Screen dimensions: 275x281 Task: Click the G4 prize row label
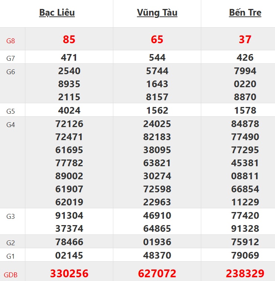[10, 125]
